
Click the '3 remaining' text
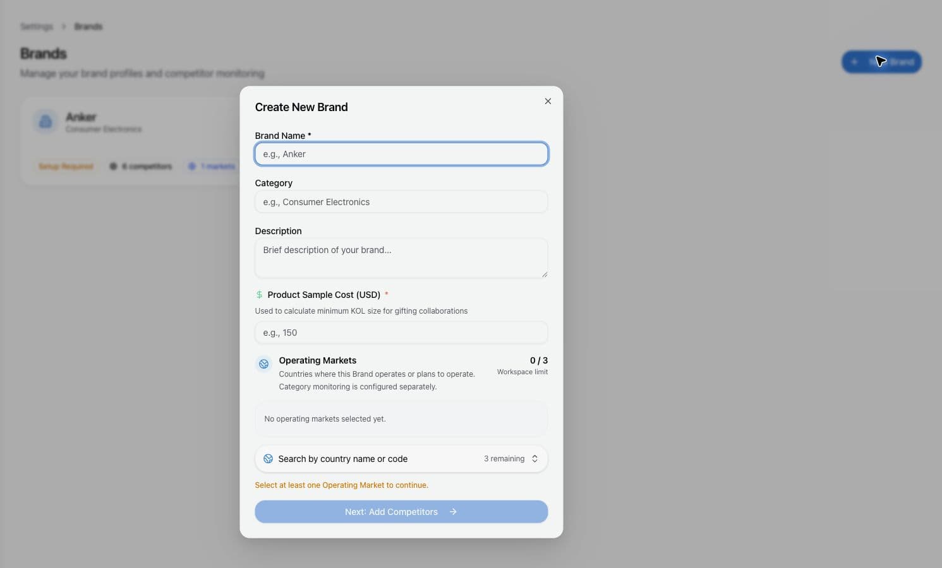coord(504,459)
